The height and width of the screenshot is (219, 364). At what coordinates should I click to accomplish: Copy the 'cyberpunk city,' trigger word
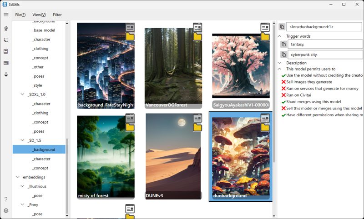point(283,55)
